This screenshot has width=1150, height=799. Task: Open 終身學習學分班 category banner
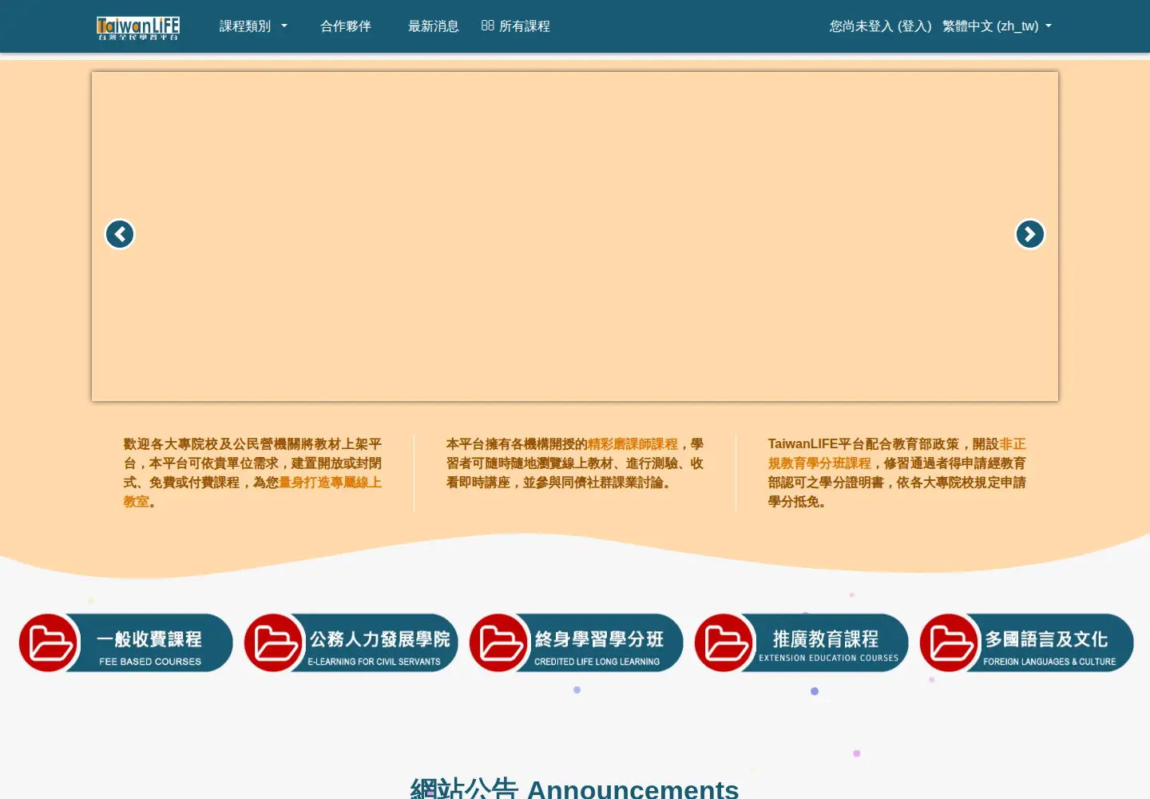tap(577, 642)
